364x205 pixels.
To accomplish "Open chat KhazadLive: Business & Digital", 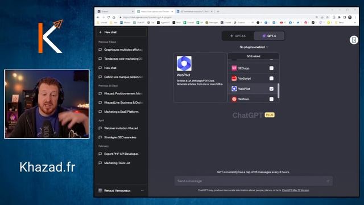I will point(121,102).
